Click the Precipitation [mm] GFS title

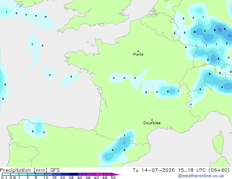30,170
